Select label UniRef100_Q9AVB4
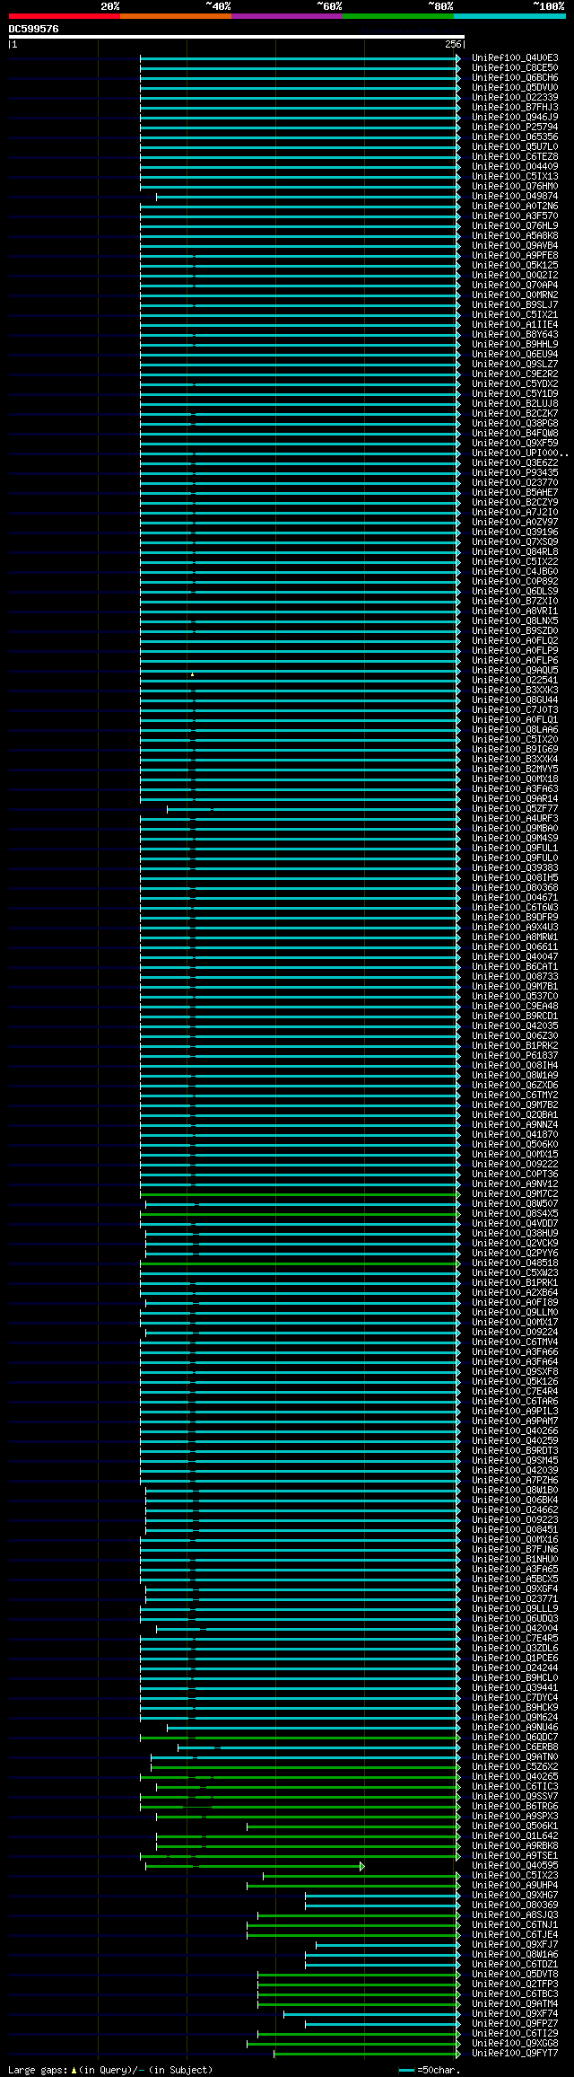The image size is (574, 2077). (515, 246)
